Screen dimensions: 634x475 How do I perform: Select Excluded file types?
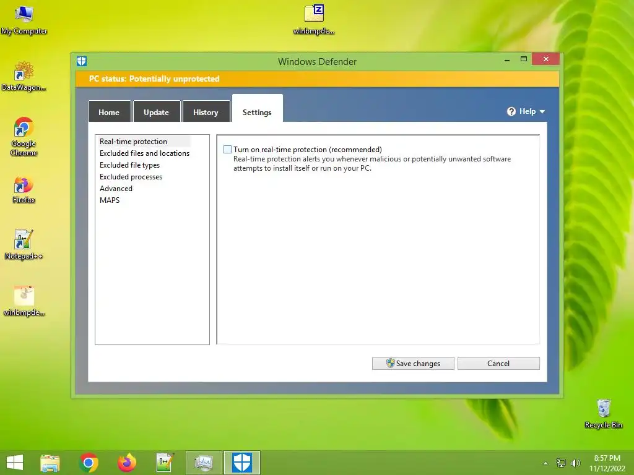129,165
